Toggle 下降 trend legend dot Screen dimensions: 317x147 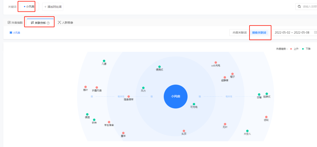(x=303, y=49)
